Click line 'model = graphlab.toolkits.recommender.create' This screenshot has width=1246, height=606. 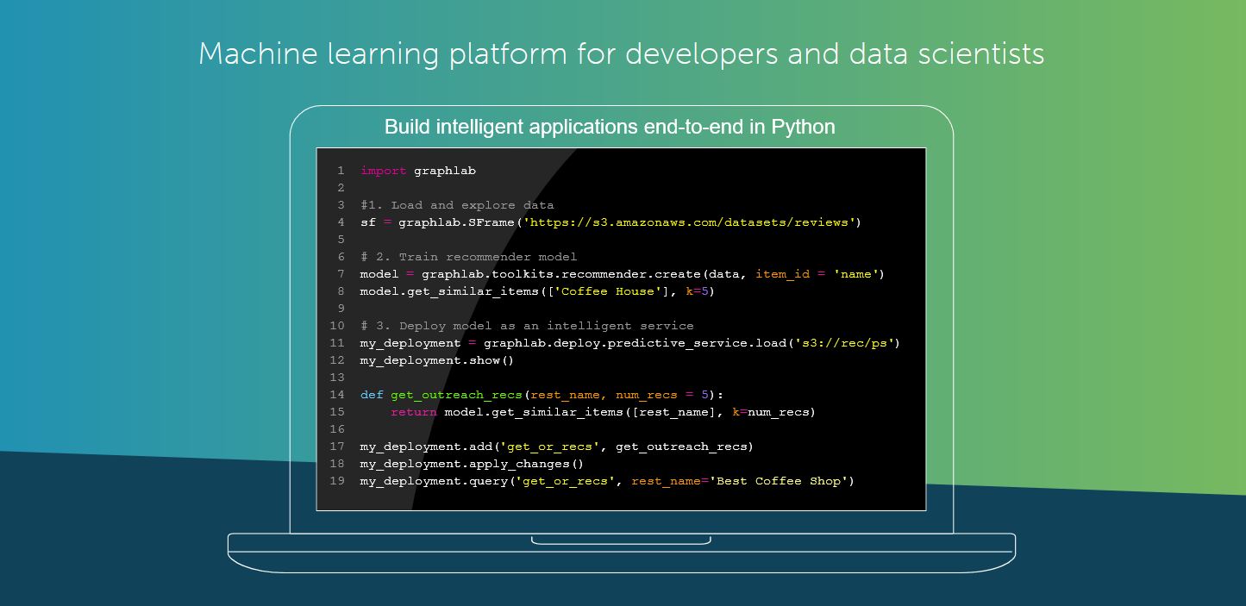click(623, 274)
